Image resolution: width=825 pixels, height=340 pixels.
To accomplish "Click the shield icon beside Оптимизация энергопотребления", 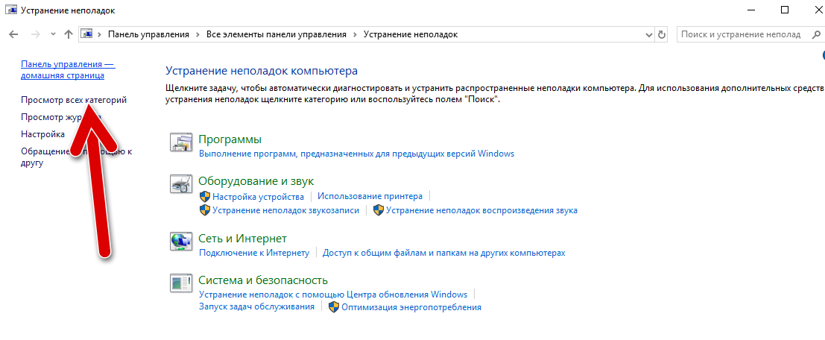I will pyautogui.click(x=334, y=307).
